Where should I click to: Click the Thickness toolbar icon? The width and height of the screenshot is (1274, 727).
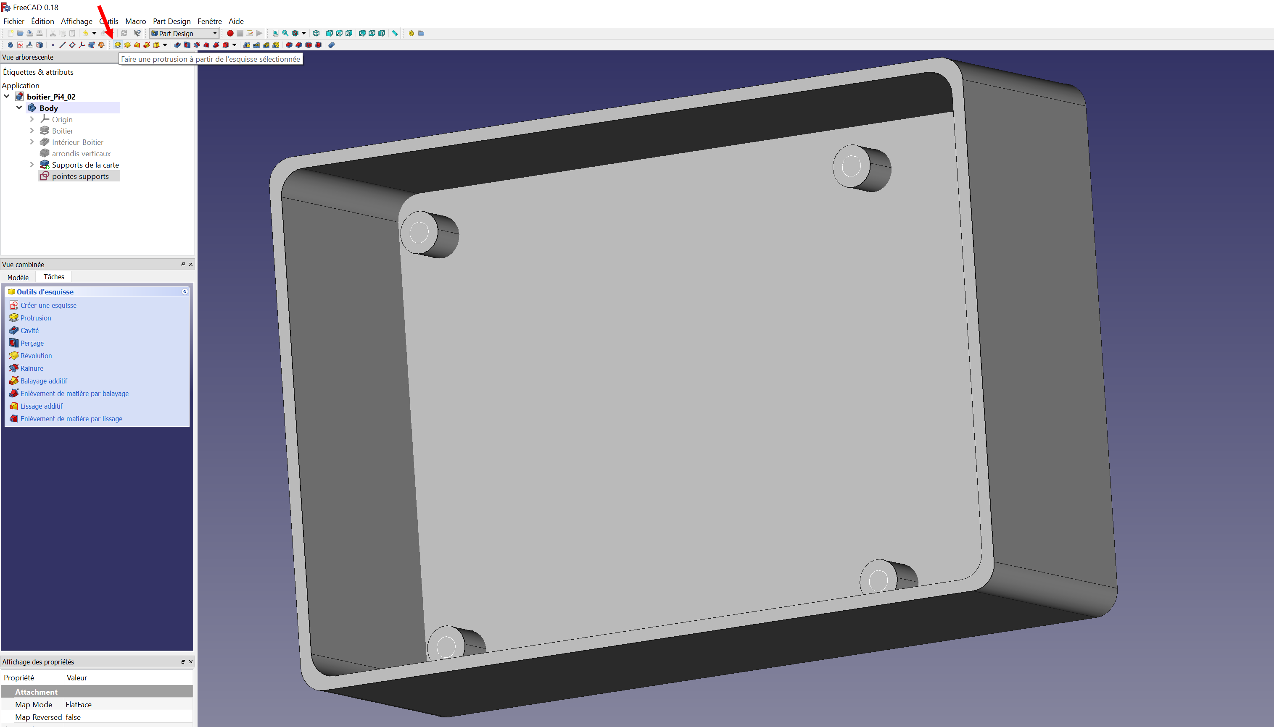pyautogui.click(x=318, y=45)
